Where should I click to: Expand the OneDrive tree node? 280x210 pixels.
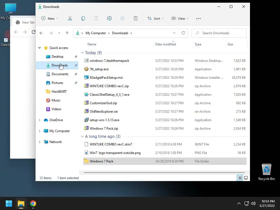coord(39,120)
